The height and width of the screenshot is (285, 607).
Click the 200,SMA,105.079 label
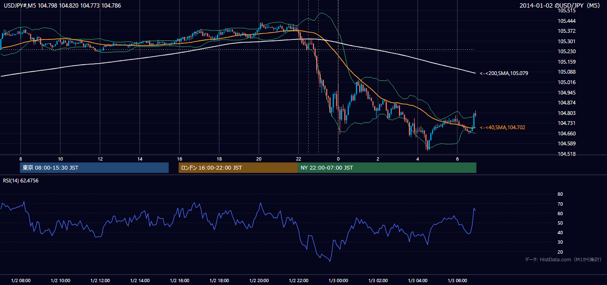tap(504, 73)
